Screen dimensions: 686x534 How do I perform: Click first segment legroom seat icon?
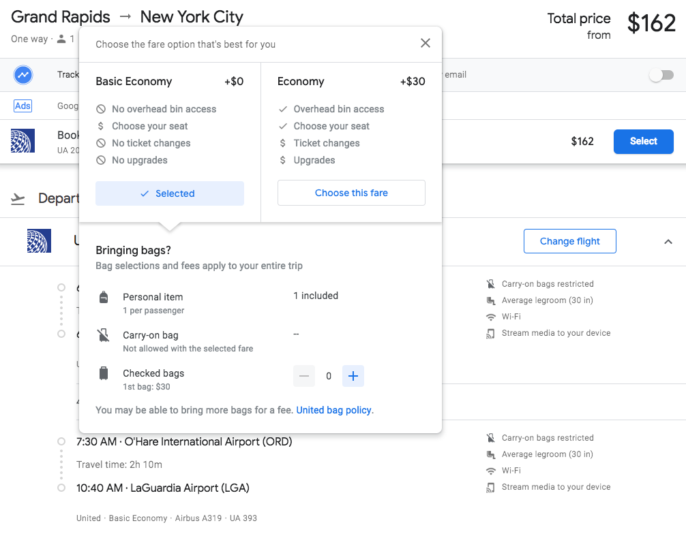tap(491, 300)
